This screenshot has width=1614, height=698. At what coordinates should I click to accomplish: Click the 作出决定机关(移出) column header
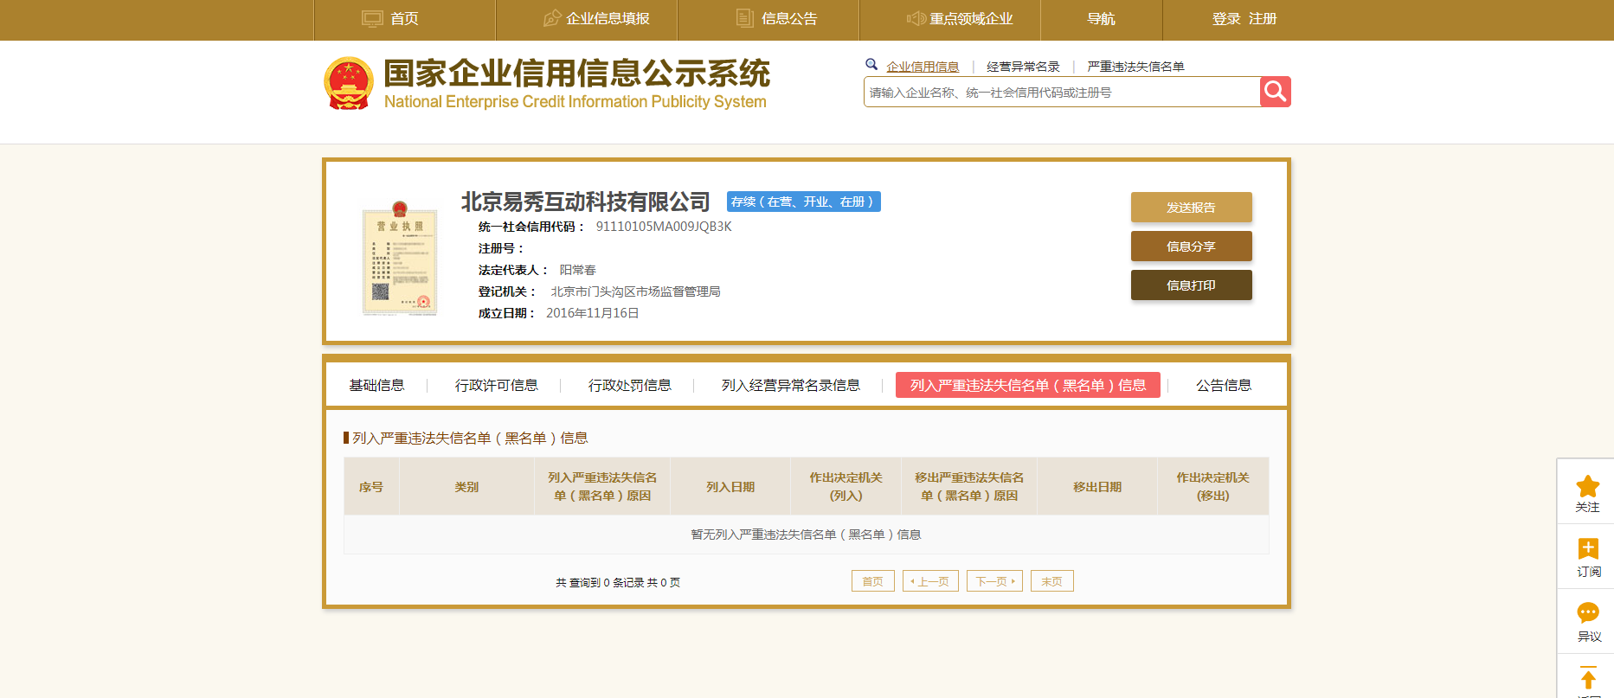click(1212, 487)
